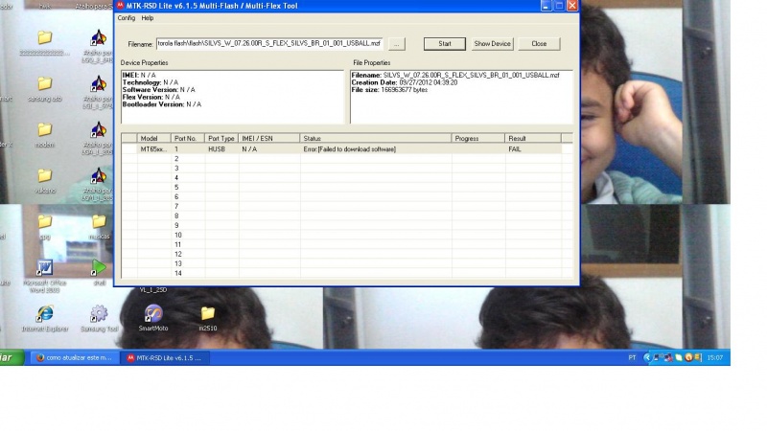Sort by the Port No. column header

click(188, 138)
